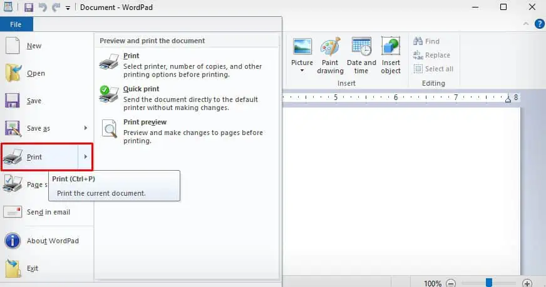
Task: Maximize the WordPad window
Action: 503,7
